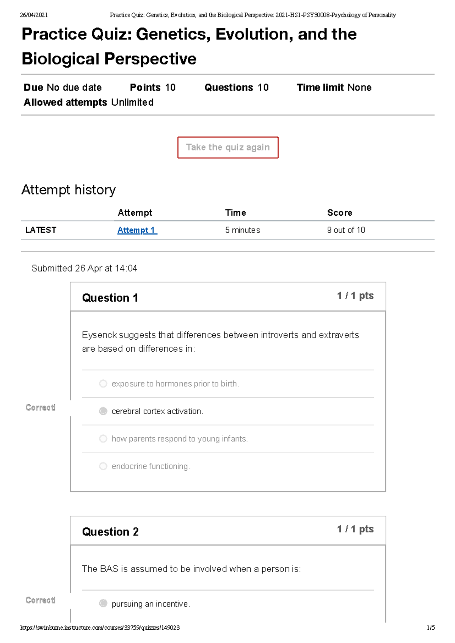Click the swinburne.instructure.com URL in the footer
This screenshot has height=643, width=455.
coord(100,628)
